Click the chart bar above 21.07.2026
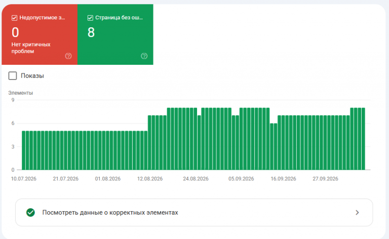 pos(66,150)
